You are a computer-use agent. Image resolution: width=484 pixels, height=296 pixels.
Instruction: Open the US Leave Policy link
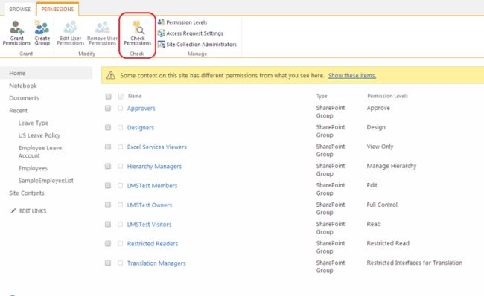(39, 135)
